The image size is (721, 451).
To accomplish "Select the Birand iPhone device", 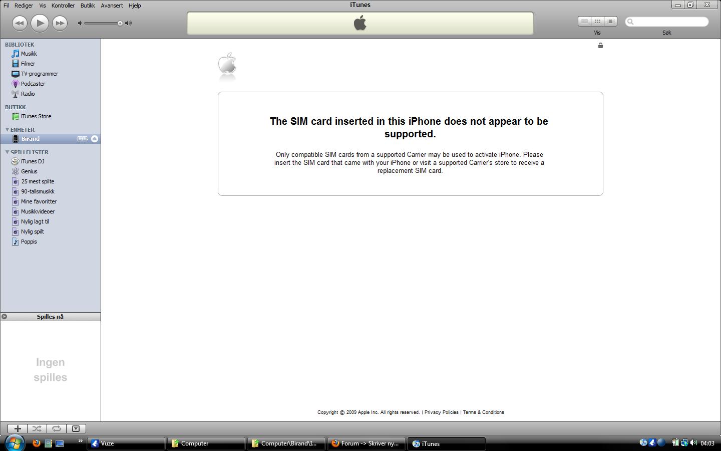I will [x=50, y=139].
